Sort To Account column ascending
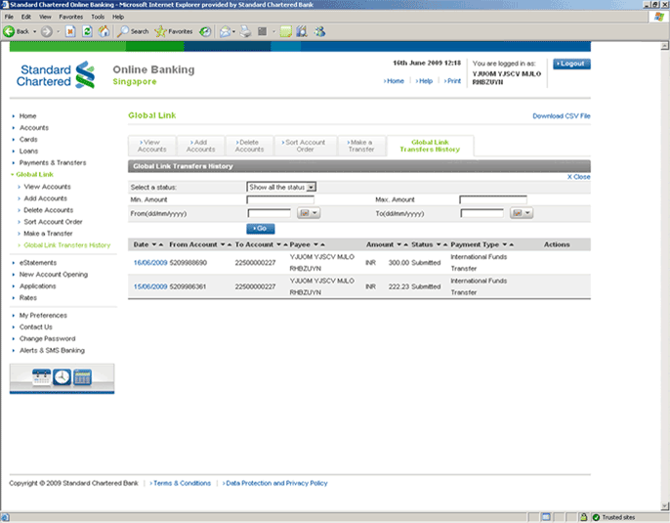Viewport: 670px width, 523px height. (x=285, y=244)
